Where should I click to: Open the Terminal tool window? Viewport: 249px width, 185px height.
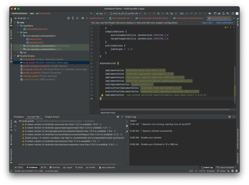55,167
